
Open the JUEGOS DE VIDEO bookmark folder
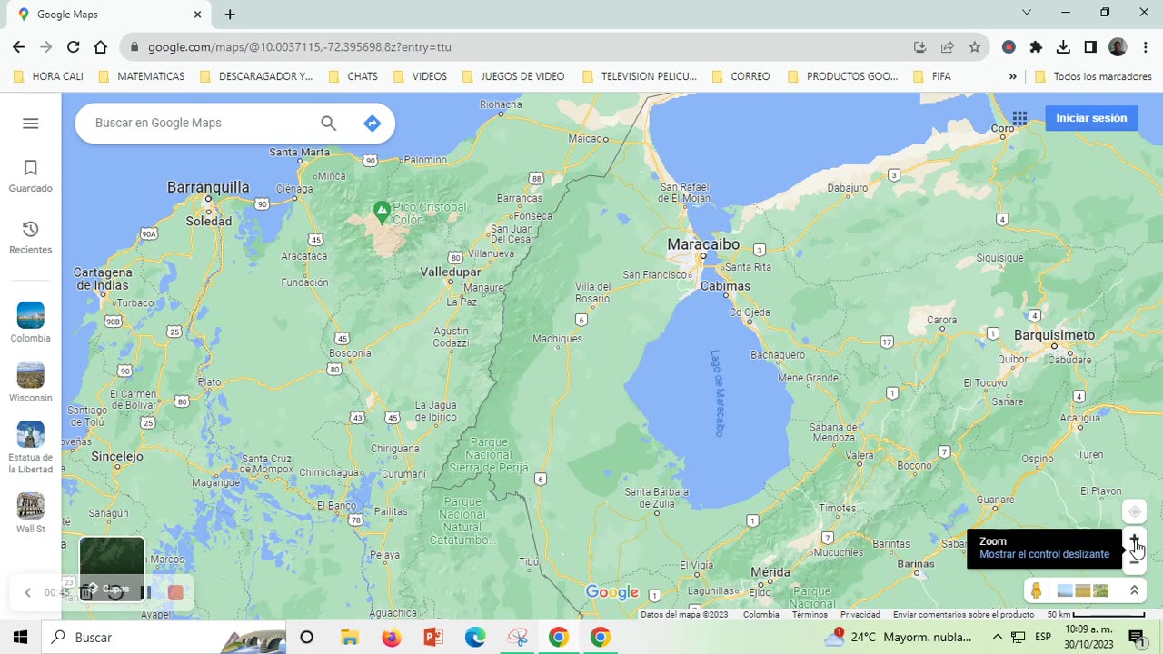513,76
